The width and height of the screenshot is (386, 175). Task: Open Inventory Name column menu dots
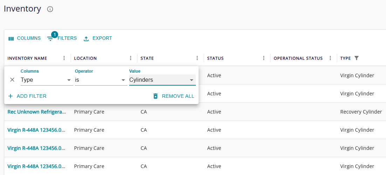[64, 58]
